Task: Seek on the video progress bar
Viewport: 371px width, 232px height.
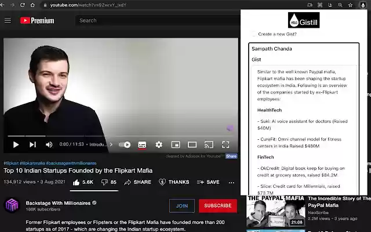Action: pos(121,136)
